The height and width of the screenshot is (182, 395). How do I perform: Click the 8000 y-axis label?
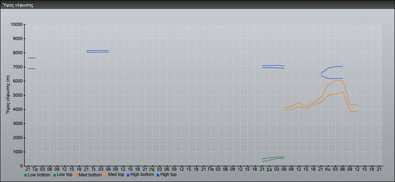tap(18, 53)
